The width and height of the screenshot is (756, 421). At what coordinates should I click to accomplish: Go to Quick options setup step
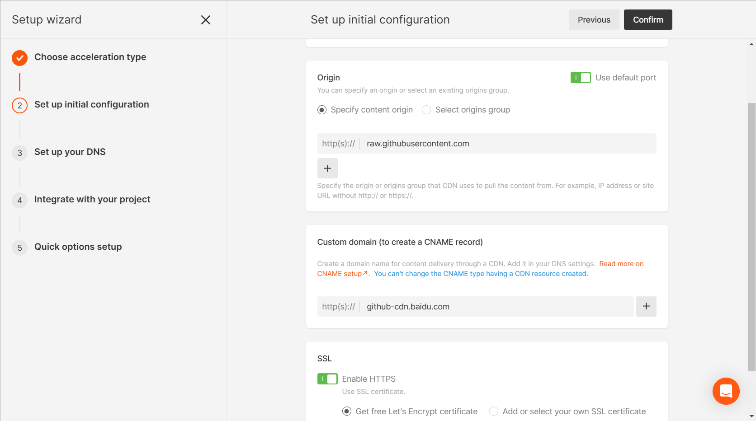78,247
